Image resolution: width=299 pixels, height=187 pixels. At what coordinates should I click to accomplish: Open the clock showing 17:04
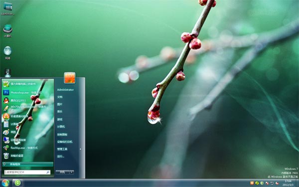click(288, 183)
